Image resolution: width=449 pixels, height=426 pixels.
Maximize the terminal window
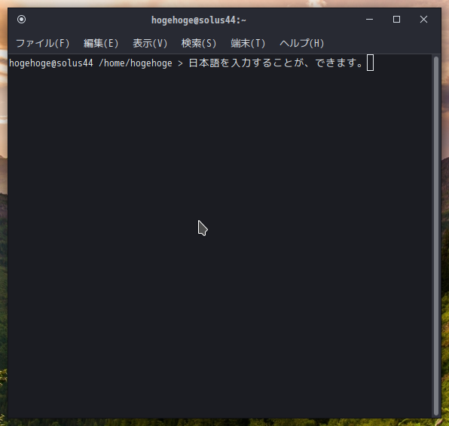click(396, 20)
